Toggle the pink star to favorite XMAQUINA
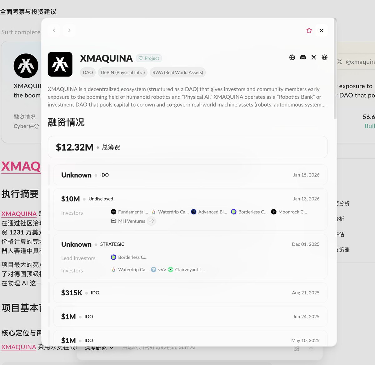The image size is (375, 365). [309, 30]
